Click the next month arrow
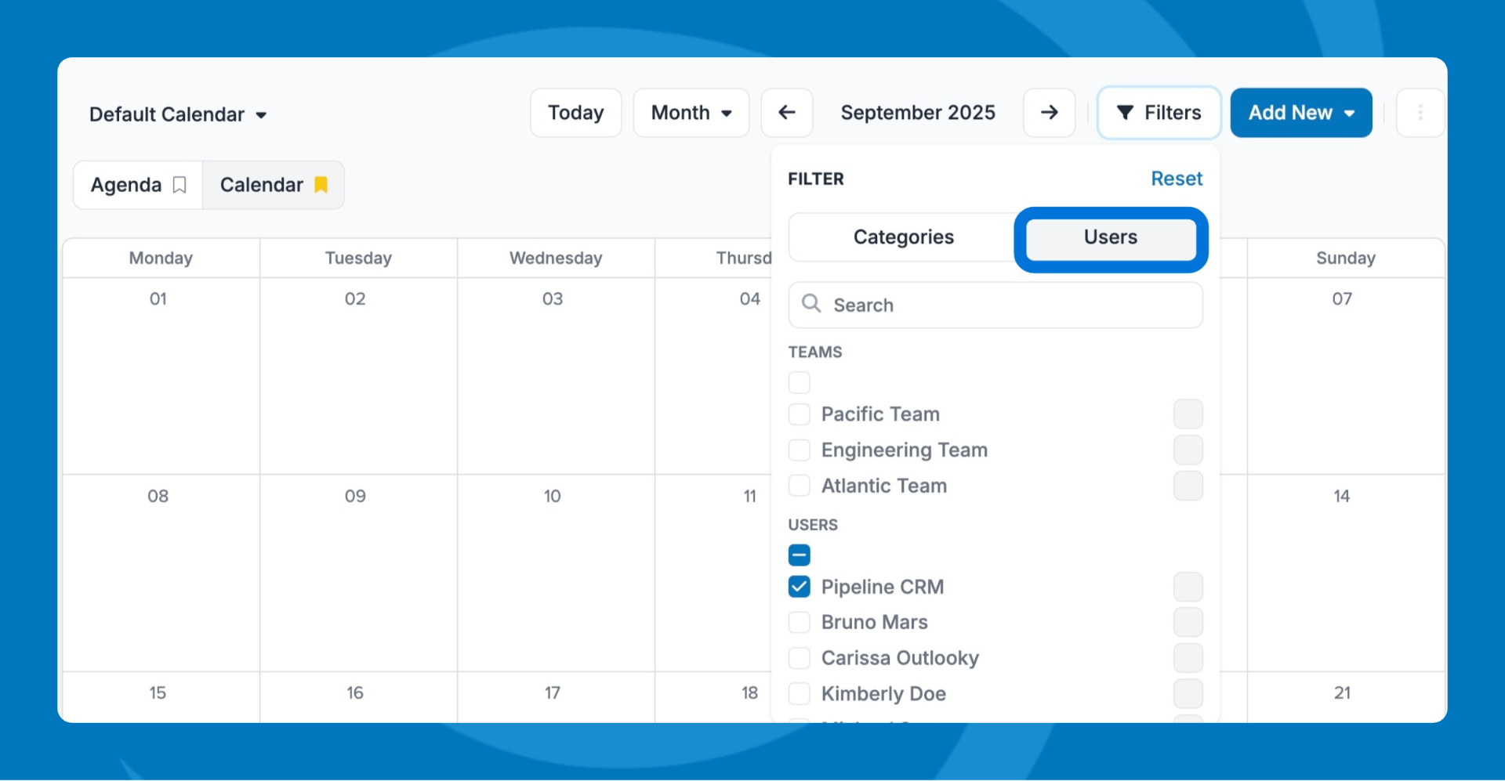The height and width of the screenshot is (781, 1505). [1049, 113]
